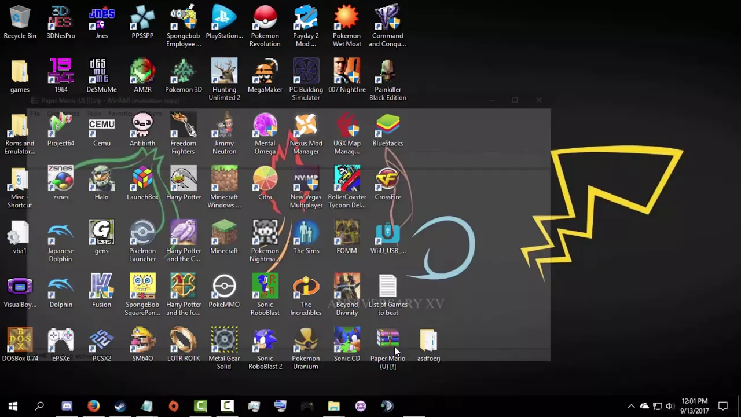Launch Freedom Fighters
The width and height of the screenshot is (741, 417).
(x=184, y=134)
